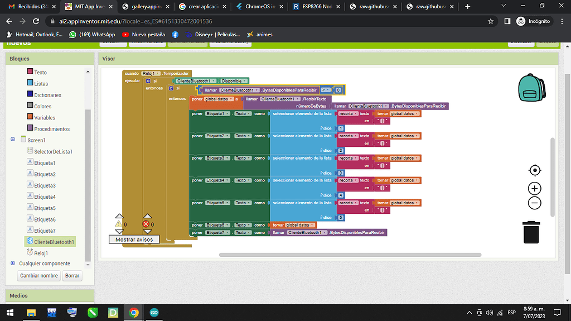The width and height of the screenshot is (571, 321).
Task: Zoom in with the plus icon
Action: click(534, 189)
